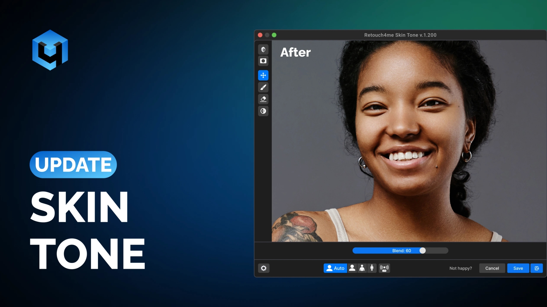Viewport: 547px width, 307px height.
Task: Click the Not happy? link
Action: [x=461, y=268]
